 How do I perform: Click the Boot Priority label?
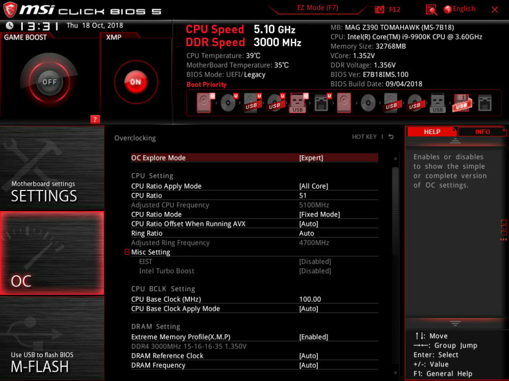207,84
